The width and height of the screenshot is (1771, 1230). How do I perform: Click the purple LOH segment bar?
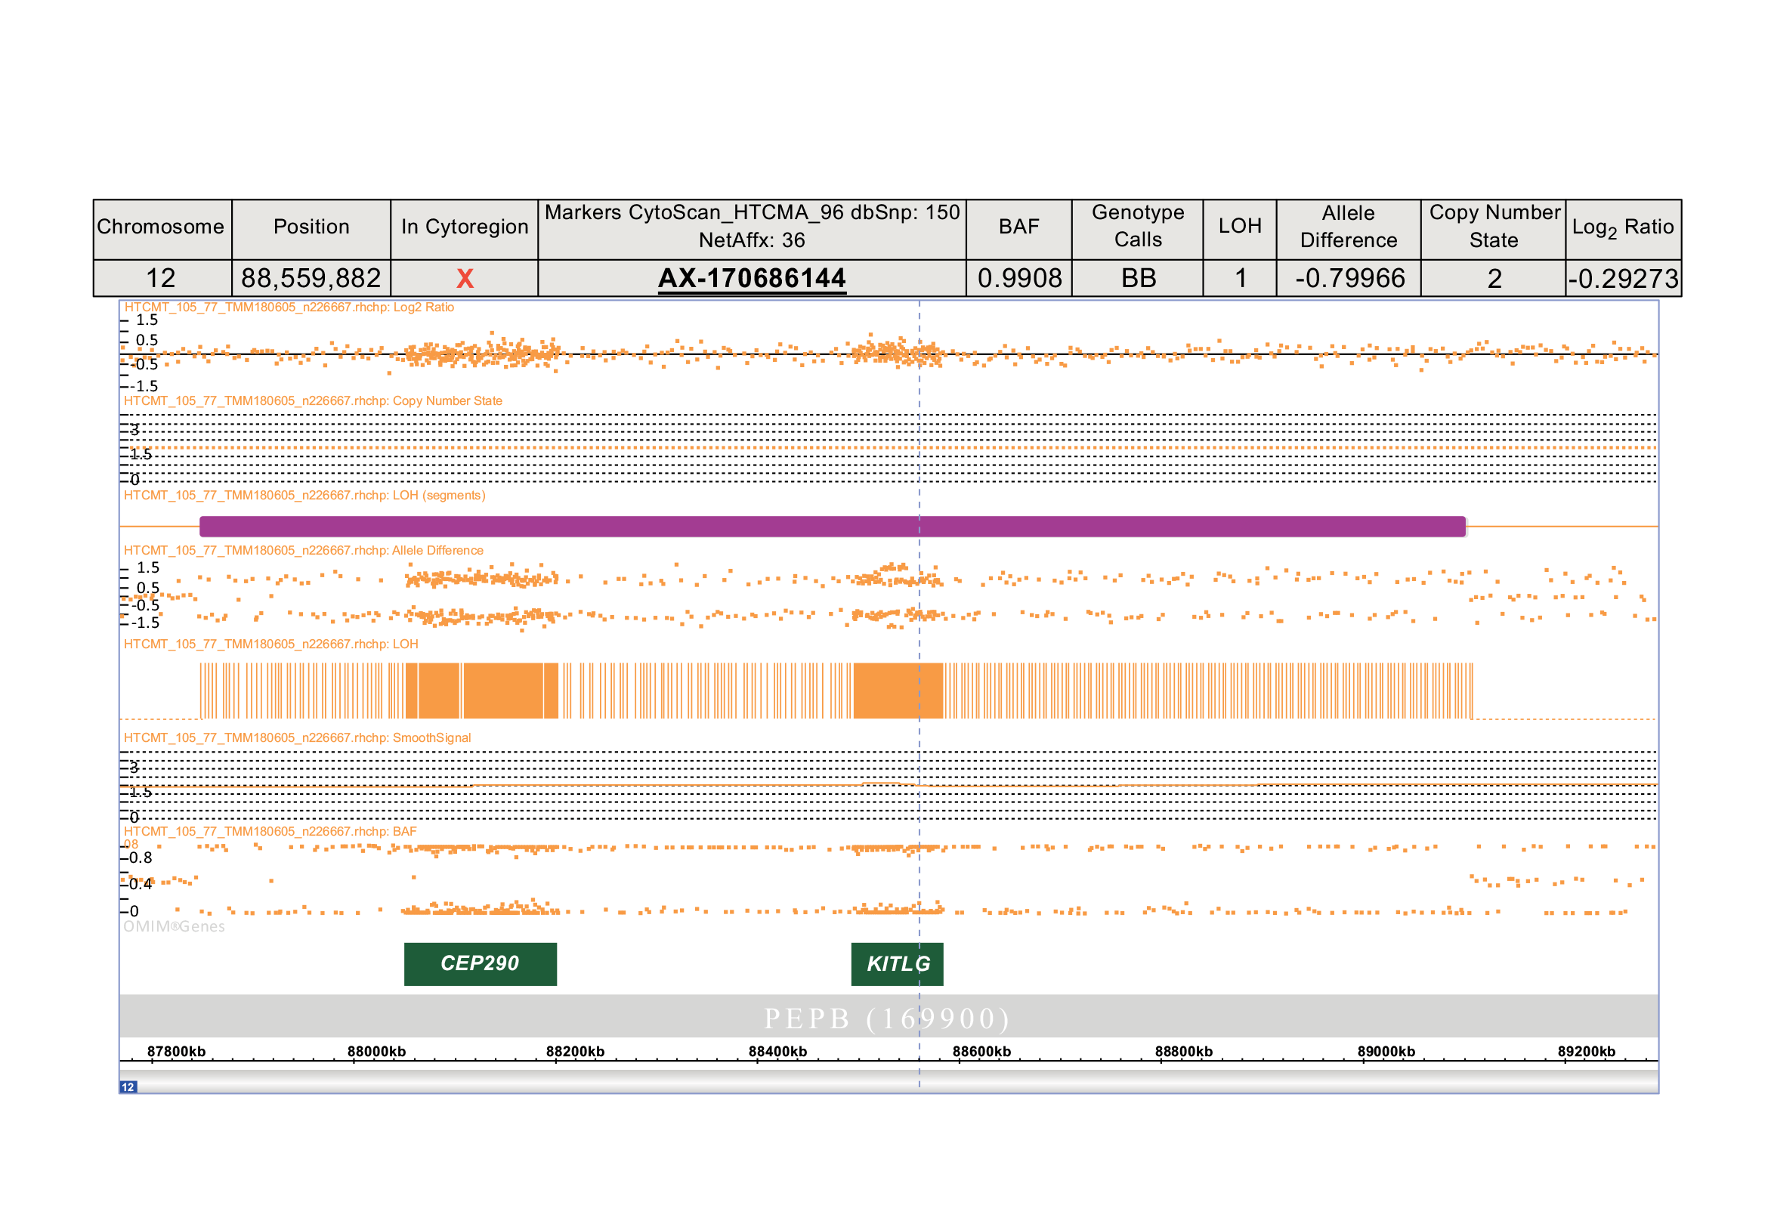point(833,527)
